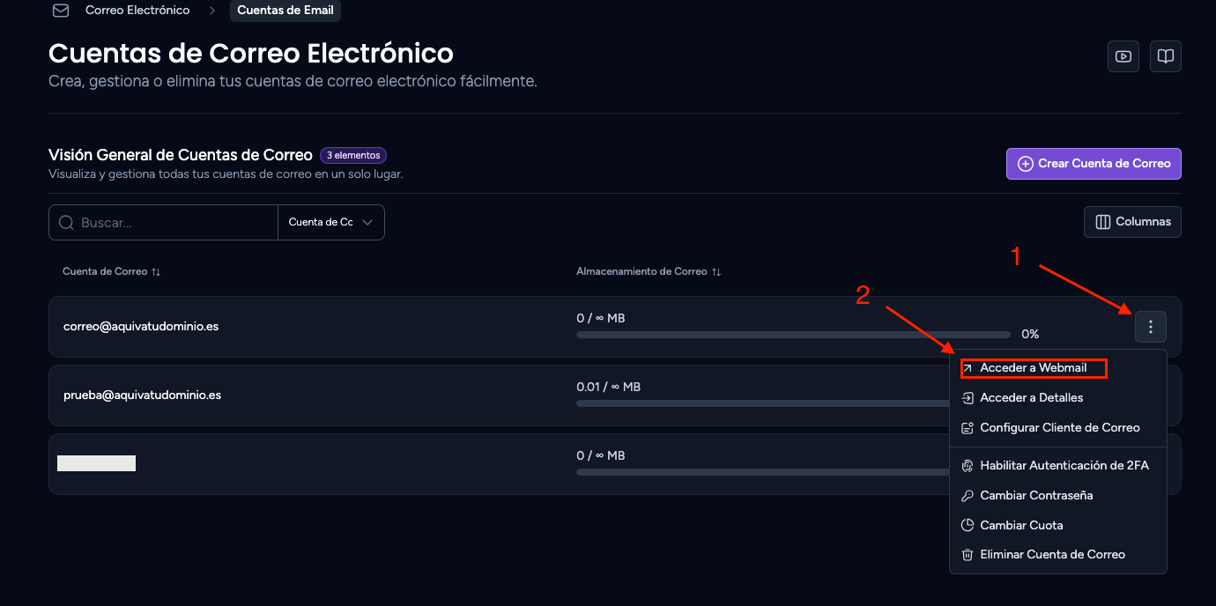Select Configurar Cliente de Correo
Image resolution: width=1216 pixels, height=606 pixels.
tap(1057, 428)
